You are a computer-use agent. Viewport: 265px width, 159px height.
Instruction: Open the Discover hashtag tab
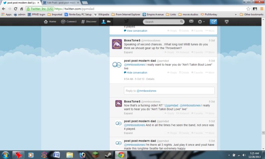[89, 22]
